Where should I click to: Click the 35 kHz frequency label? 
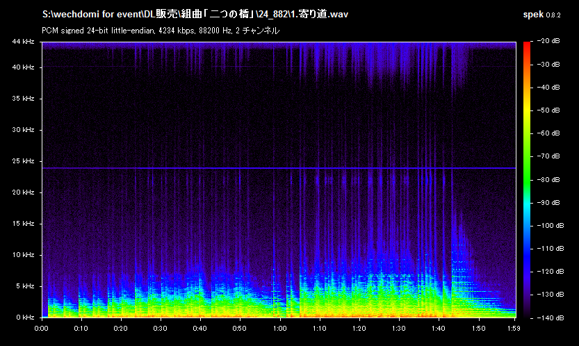tap(23, 99)
